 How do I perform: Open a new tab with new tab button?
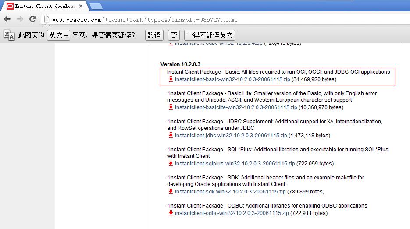pyautogui.click(x=96, y=6)
